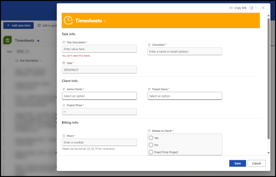Image resolution: width=276 pixels, height=177 pixels.
Task: Click the Task Description column header
Action: (29, 61)
